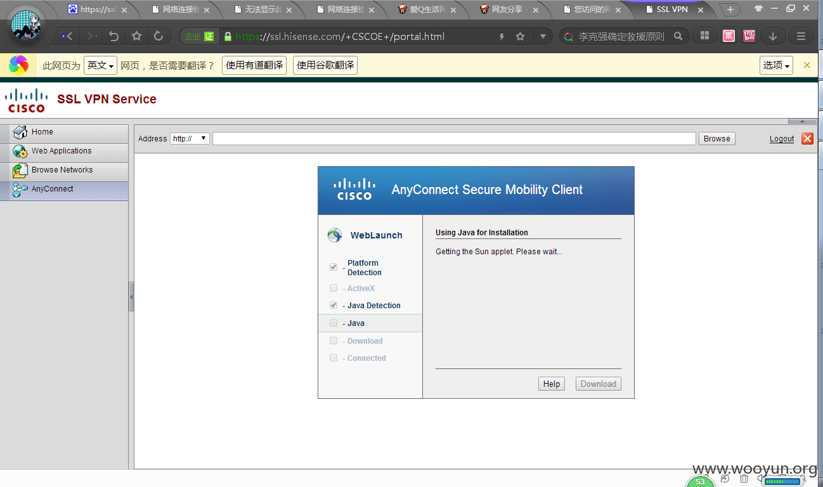Toggle the Java Detection checkbox
823x487 pixels.
(x=334, y=305)
